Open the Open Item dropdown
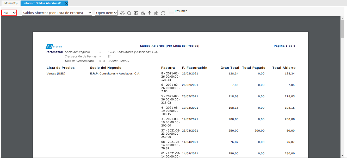 coord(106,13)
